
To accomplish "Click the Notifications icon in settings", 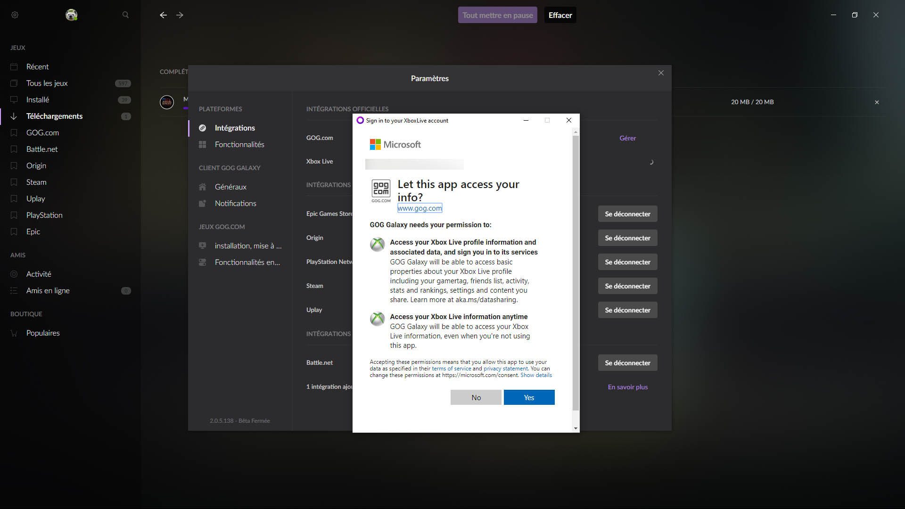I will pos(203,204).
